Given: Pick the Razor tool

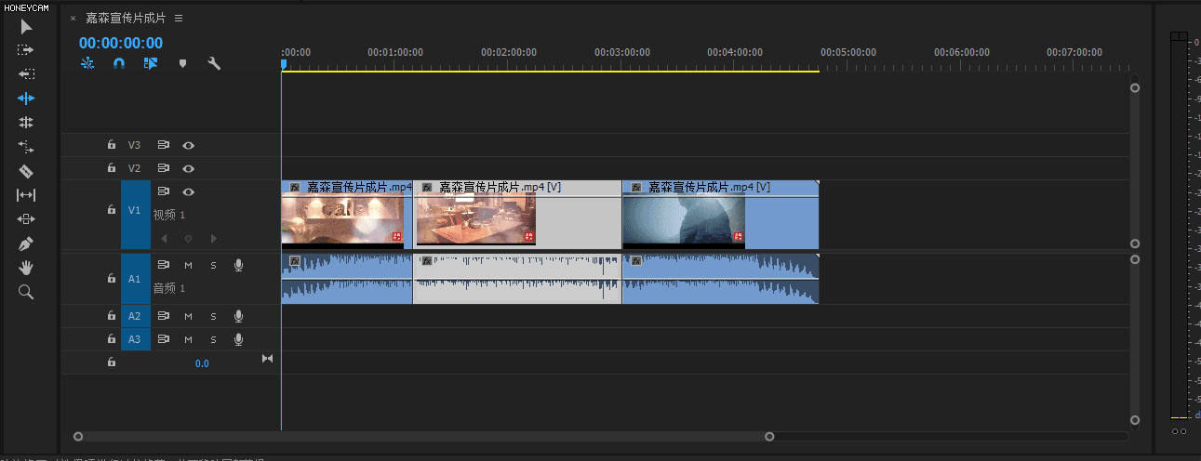Looking at the screenshot, I should click(26, 171).
